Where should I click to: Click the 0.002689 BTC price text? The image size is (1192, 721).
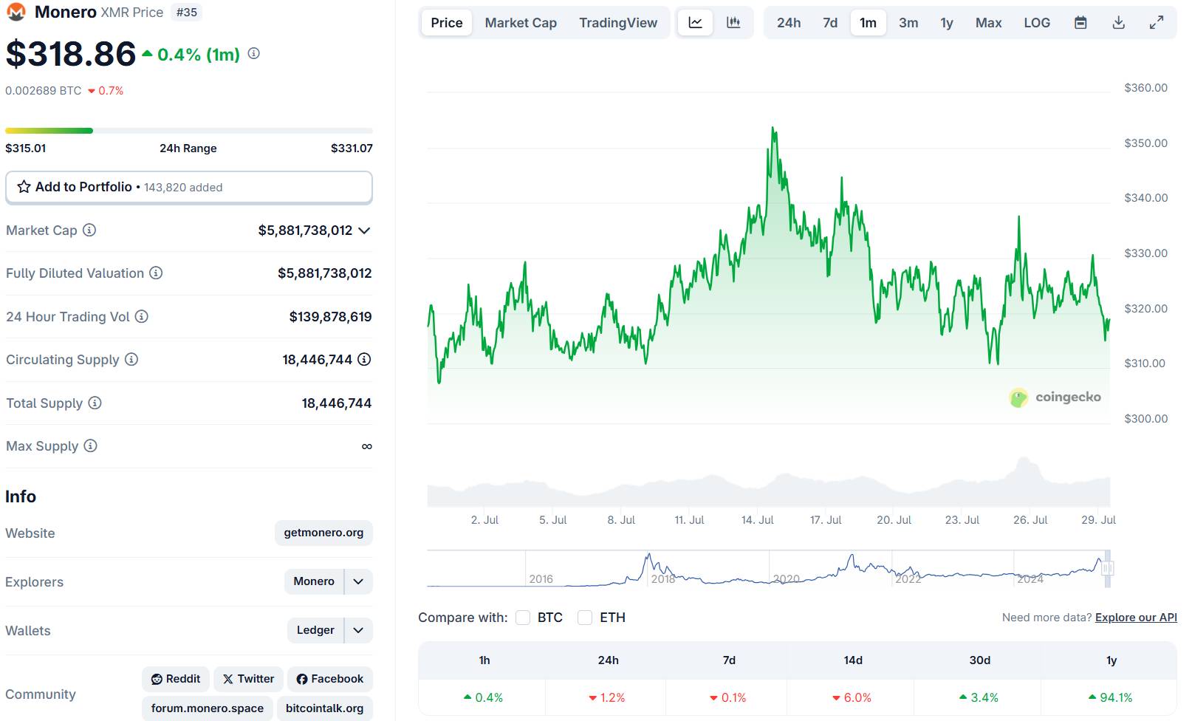(44, 91)
